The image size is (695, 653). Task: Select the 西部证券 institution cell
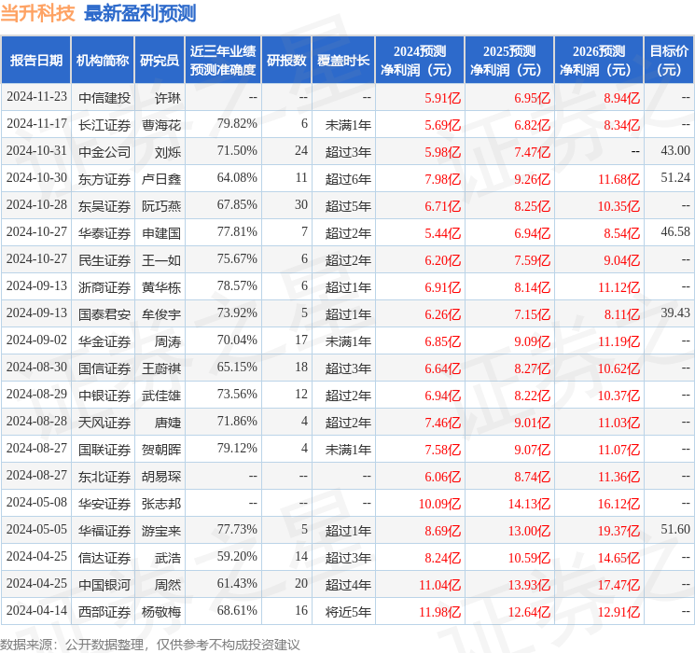point(104,611)
